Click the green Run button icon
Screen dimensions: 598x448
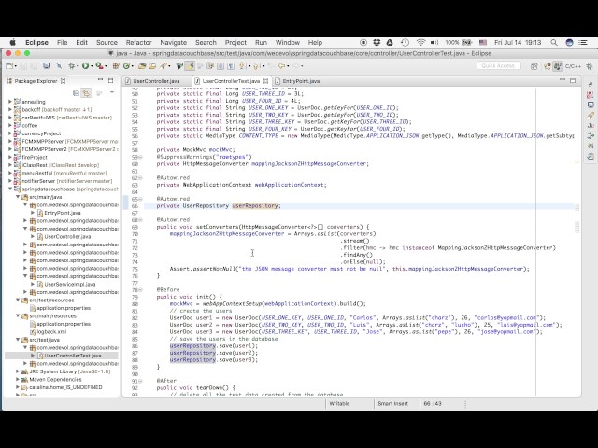[85, 66]
